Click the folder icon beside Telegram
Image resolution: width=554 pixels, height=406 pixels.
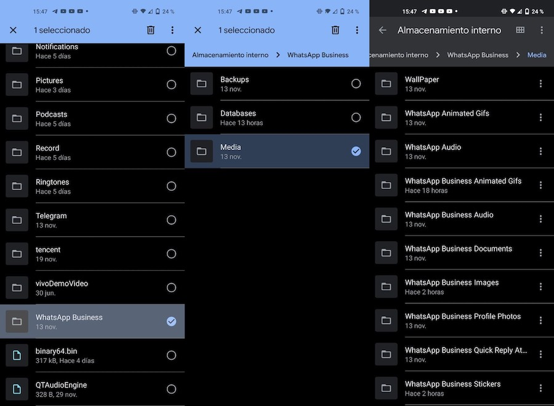coord(17,220)
